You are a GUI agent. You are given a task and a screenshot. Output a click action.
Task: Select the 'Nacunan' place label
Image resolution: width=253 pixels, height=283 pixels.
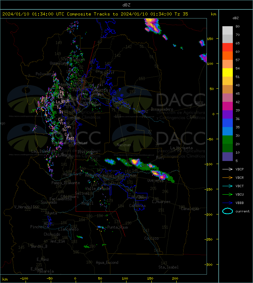pyautogui.click(x=124, y=145)
